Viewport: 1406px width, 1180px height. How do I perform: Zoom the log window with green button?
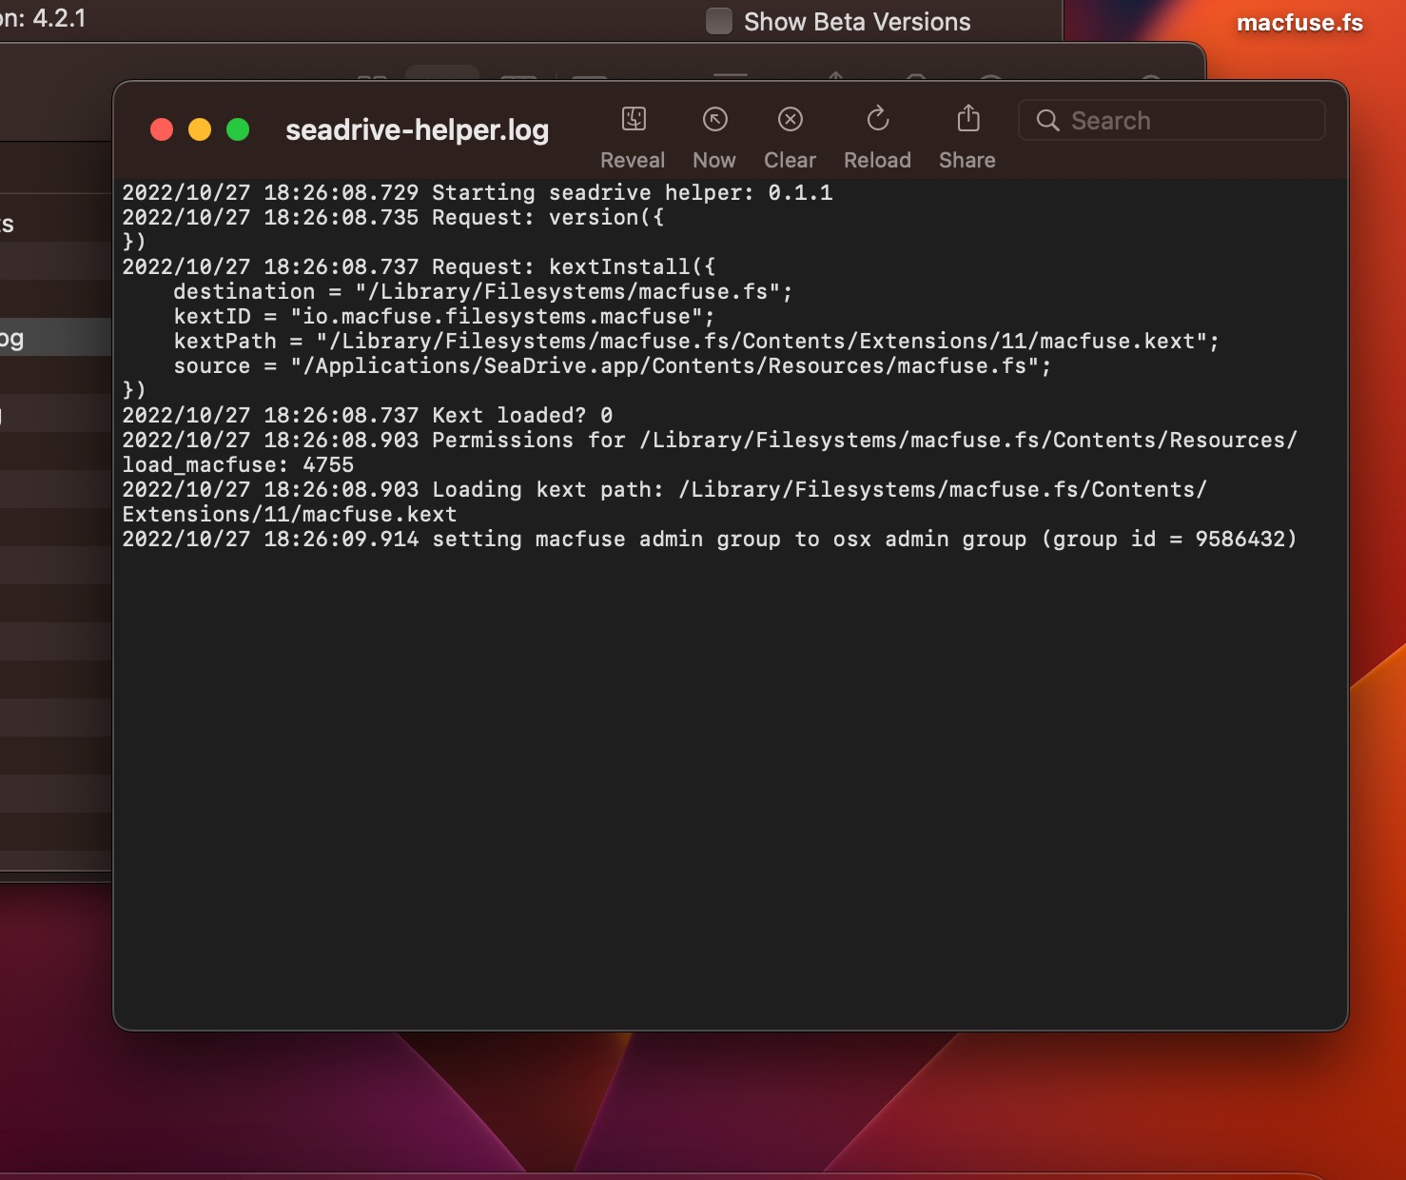coord(238,129)
